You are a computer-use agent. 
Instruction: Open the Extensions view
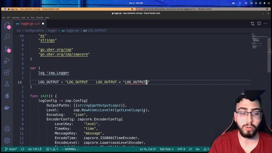click(x=7, y=72)
